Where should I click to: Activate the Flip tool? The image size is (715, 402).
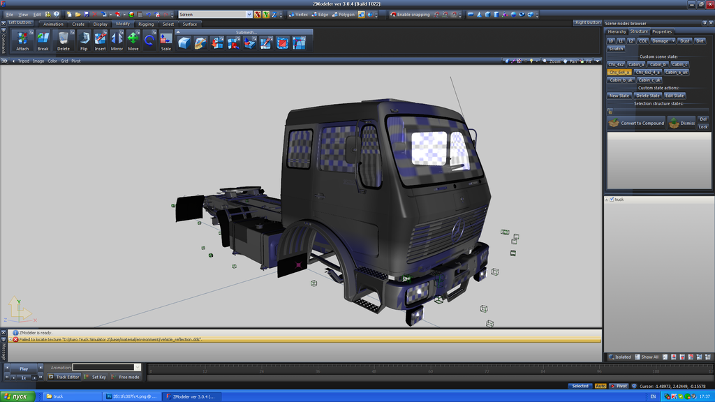pos(84,41)
